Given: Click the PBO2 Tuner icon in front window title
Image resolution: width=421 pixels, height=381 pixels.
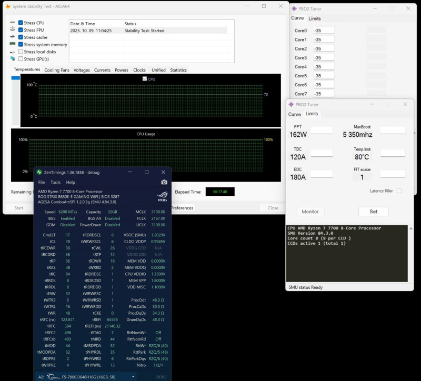Looking at the screenshot, I should point(291,104).
